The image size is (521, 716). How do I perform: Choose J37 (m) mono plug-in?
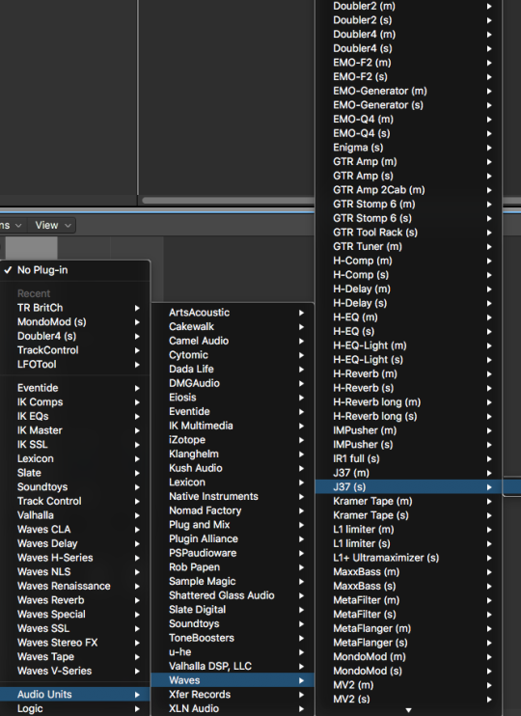coord(409,473)
